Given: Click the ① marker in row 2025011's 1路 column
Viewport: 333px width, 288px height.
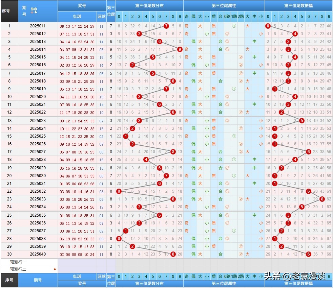Looking at the screenshot, I should click(x=234, y=26).
